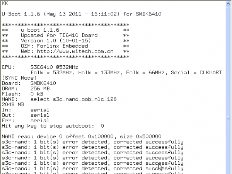Image resolution: width=232 pixels, height=174 pixels.
Task: Click the Flash "0 kB" value
Action: click(x=36, y=94)
